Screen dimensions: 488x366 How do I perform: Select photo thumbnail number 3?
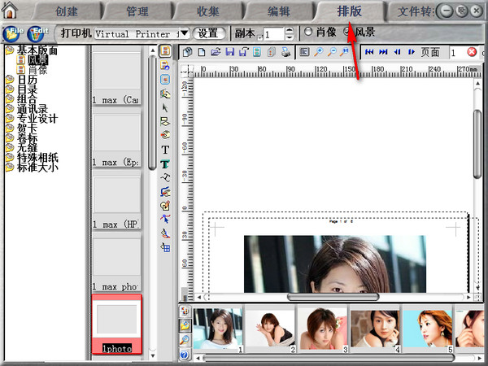(321, 330)
